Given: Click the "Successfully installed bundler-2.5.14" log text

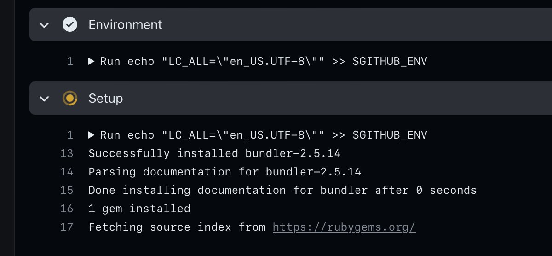Looking at the screenshot, I should point(214,153).
